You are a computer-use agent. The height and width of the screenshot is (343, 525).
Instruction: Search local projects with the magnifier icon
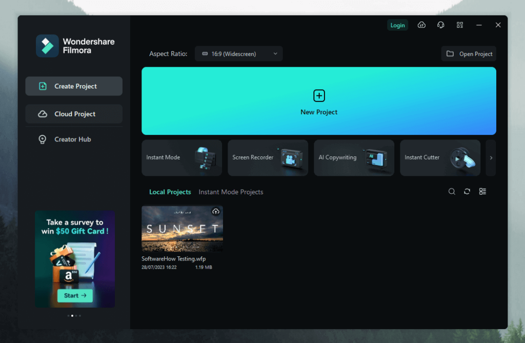[x=452, y=192]
